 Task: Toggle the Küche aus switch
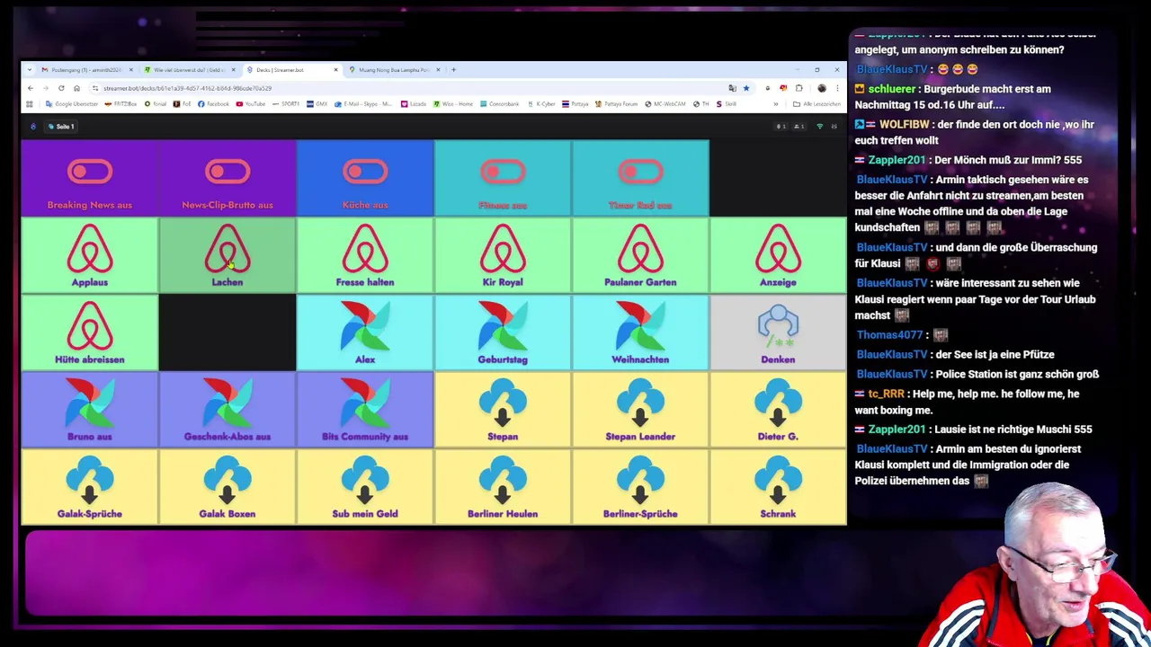tap(365, 179)
